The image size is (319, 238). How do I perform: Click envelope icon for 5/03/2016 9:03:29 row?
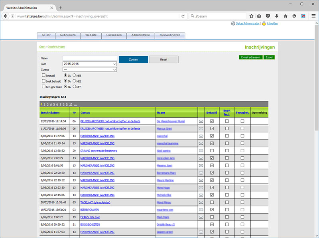click(x=201, y=158)
